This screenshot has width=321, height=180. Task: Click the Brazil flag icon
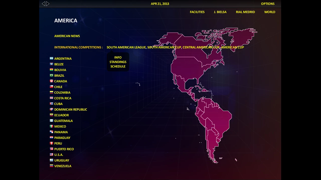(x=51, y=75)
